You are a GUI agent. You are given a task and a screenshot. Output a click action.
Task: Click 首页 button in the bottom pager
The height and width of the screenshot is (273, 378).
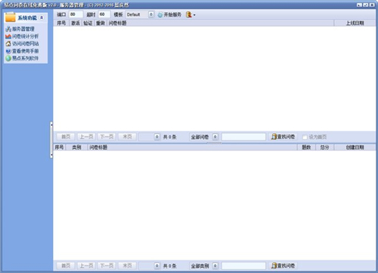coord(66,265)
